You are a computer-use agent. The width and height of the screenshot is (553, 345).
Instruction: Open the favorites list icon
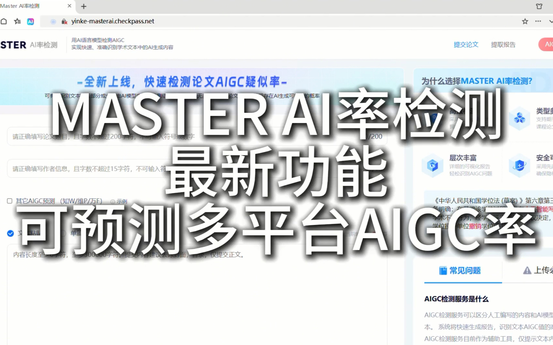pos(17,21)
